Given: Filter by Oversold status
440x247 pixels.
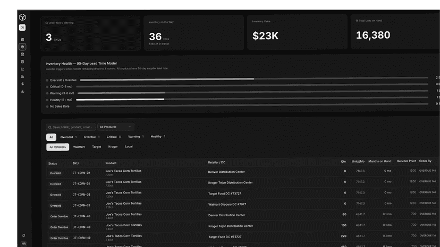Looking at the screenshot, I should click(69, 137).
